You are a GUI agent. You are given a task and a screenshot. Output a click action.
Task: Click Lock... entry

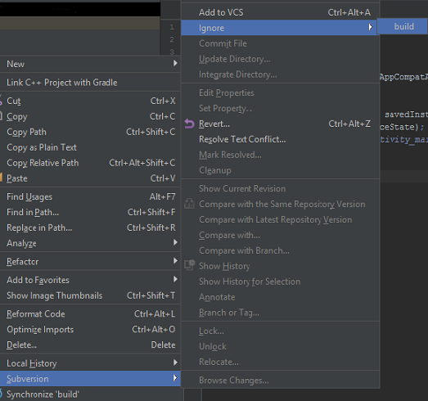(280, 331)
